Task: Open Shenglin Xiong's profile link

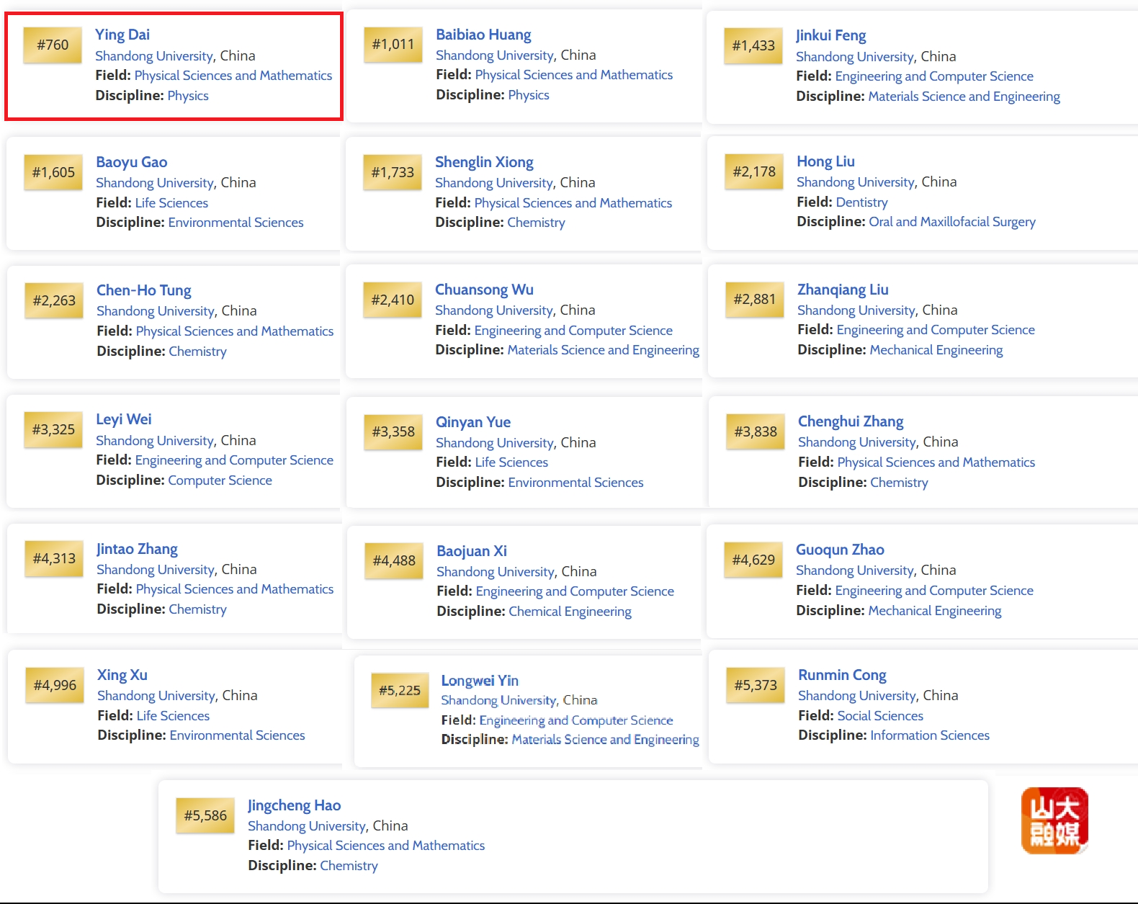Action: [484, 162]
